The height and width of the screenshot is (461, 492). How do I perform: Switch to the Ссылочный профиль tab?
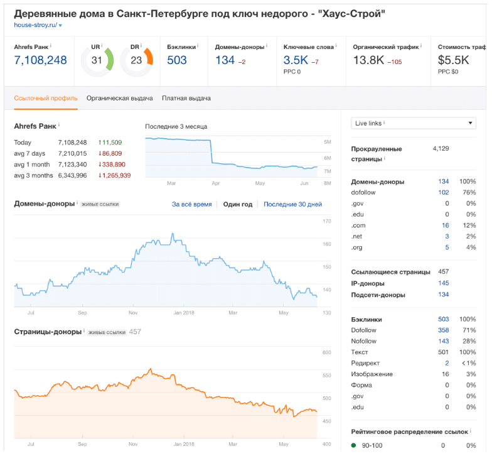(45, 98)
